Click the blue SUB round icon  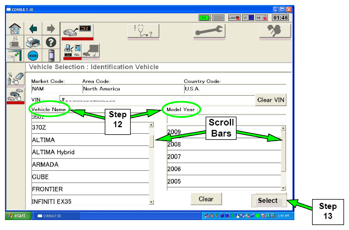(x=33, y=55)
